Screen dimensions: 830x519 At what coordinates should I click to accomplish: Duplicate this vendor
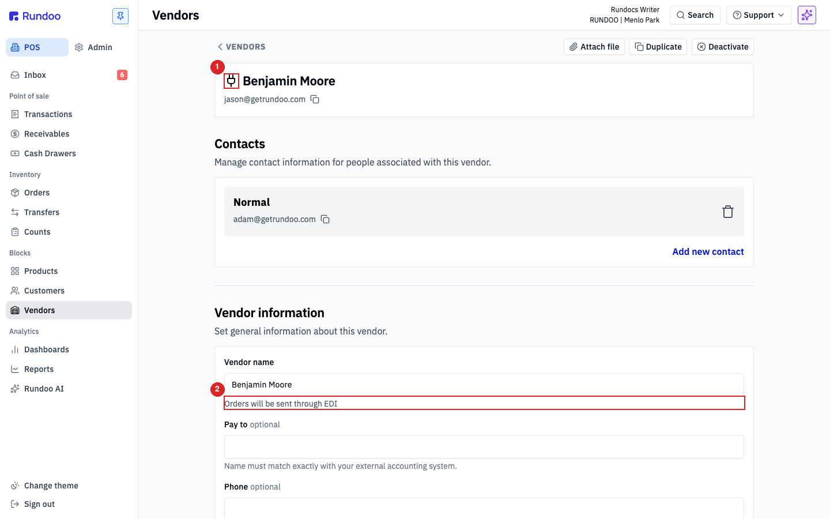[x=658, y=47]
